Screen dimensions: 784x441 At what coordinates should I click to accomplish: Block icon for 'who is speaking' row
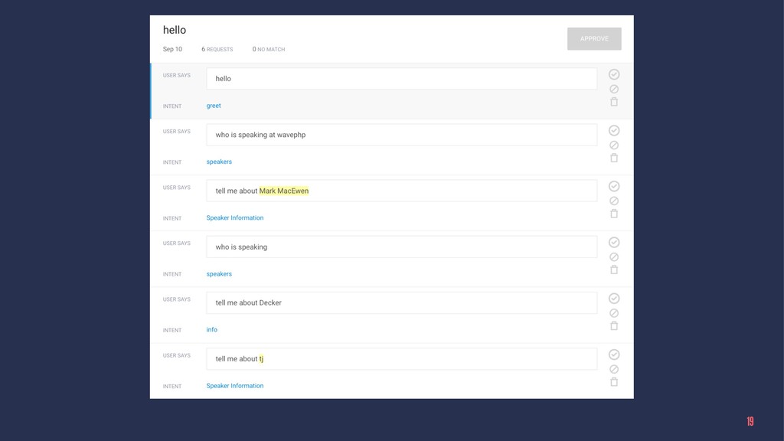point(614,257)
